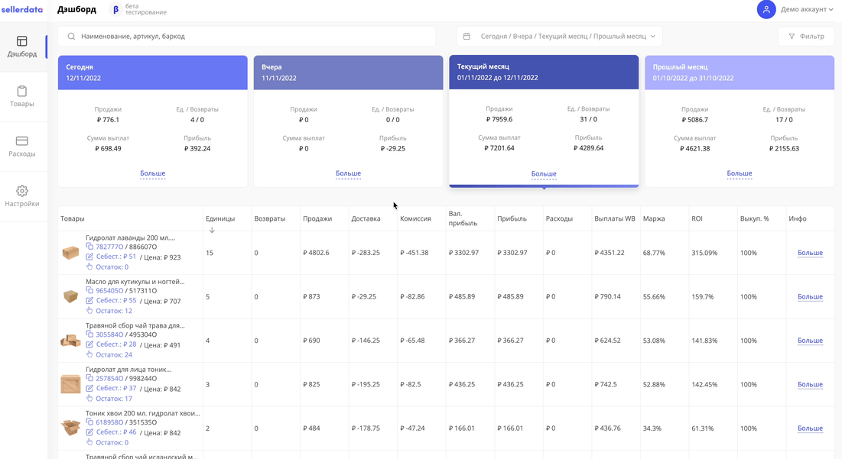Click the filter funnel icon
The width and height of the screenshot is (842, 459).
(792, 37)
